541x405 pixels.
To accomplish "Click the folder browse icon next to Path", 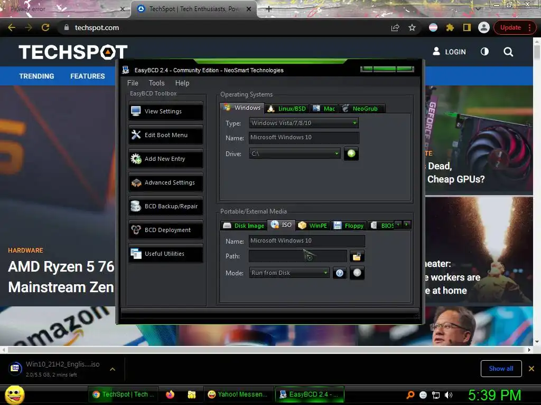I will pos(357,256).
